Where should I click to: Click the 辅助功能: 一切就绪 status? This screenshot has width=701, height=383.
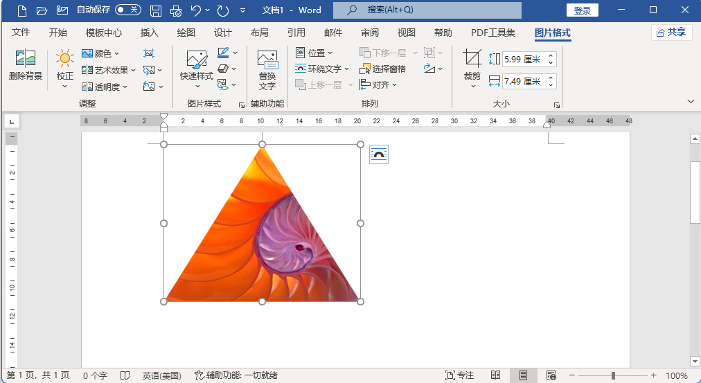click(236, 375)
